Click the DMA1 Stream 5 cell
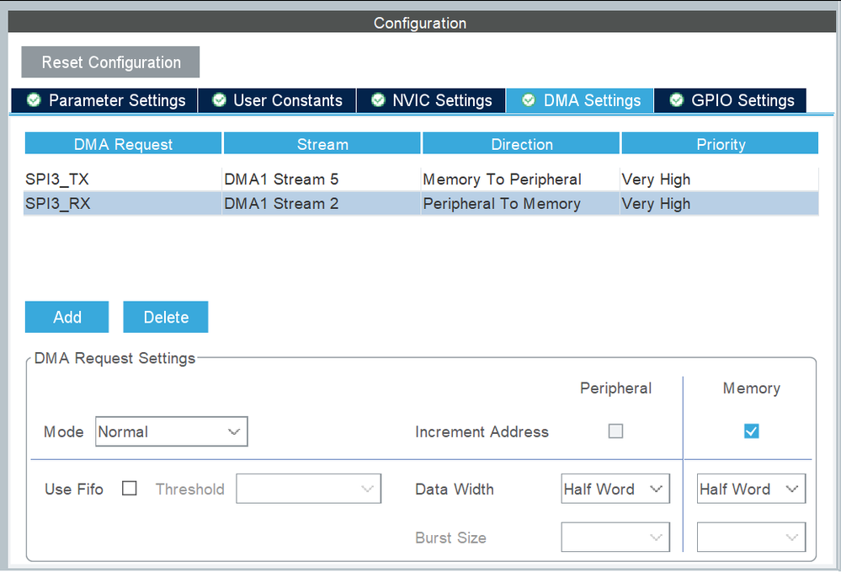The width and height of the screenshot is (841, 578). [322, 179]
